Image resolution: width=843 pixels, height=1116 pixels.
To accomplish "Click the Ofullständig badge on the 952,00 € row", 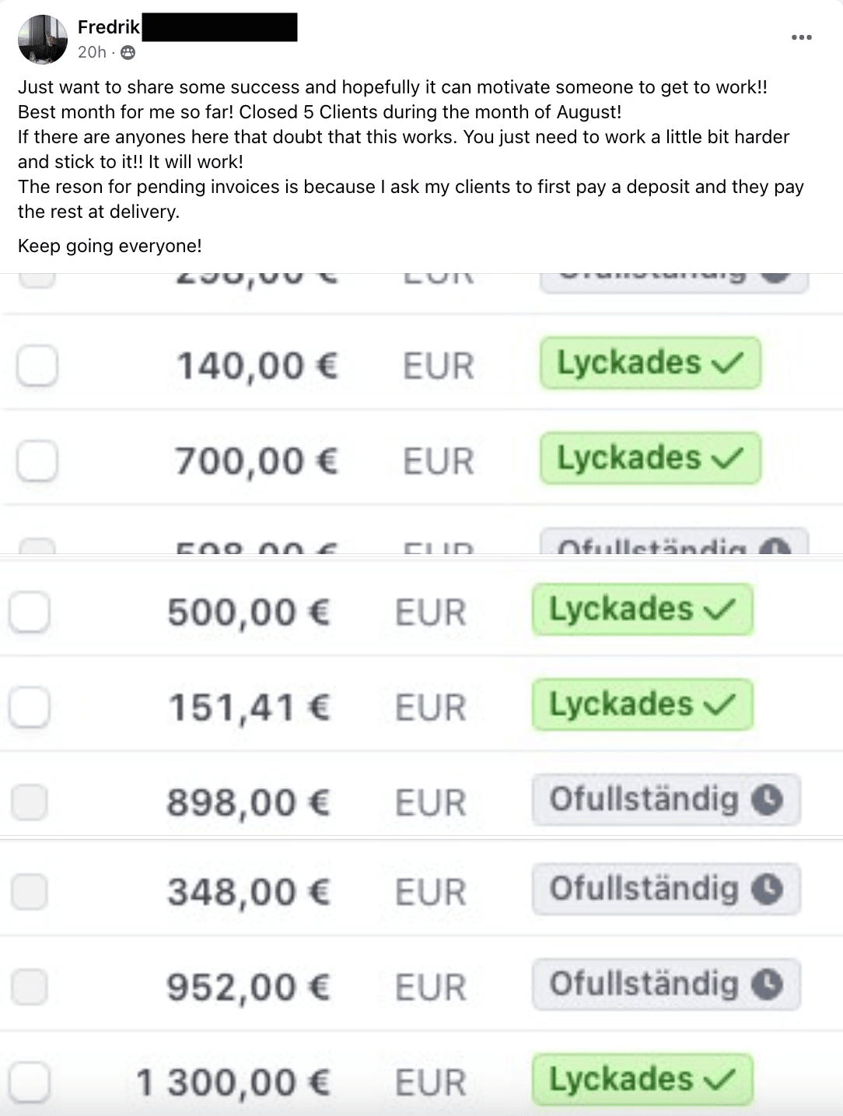I will 666,984.
